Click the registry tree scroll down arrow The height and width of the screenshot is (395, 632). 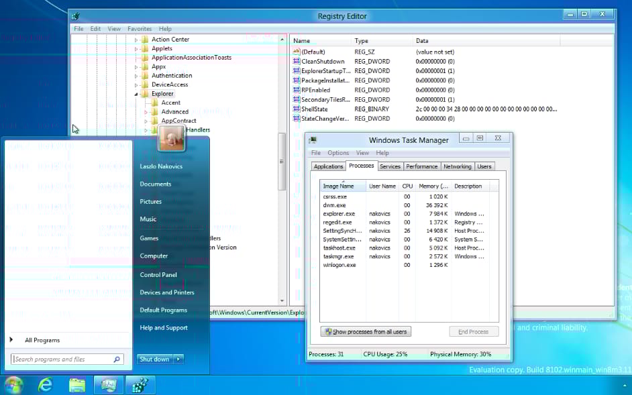click(x=282, y=301)
